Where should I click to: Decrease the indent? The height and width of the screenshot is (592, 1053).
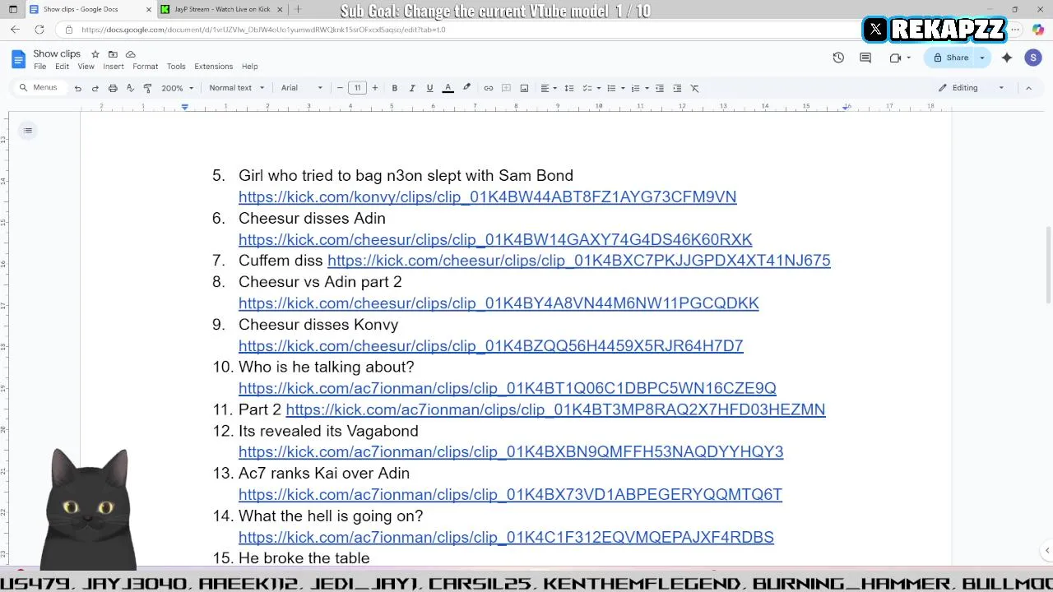[660, 88]
